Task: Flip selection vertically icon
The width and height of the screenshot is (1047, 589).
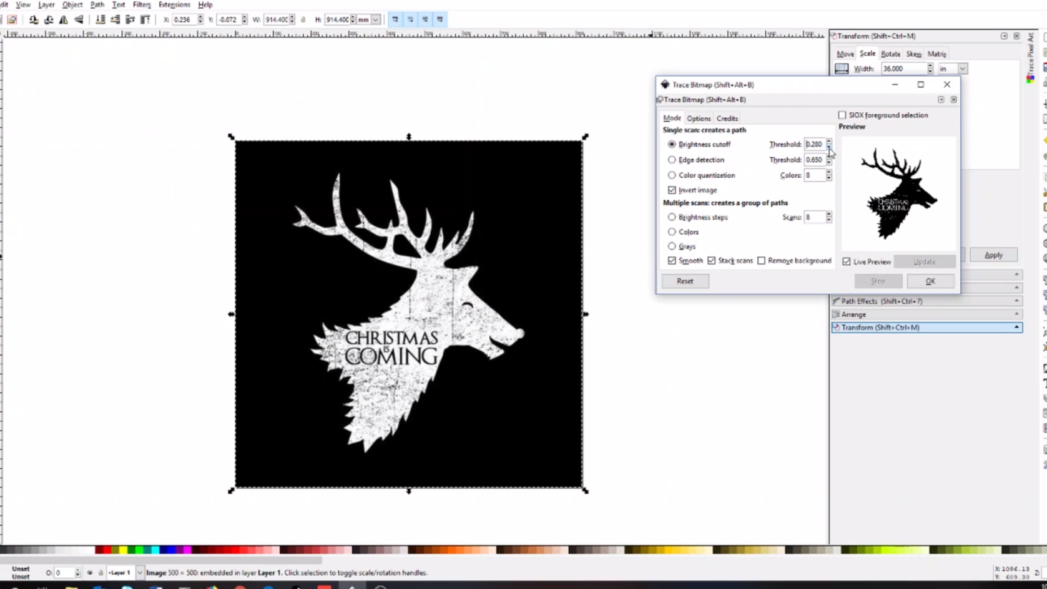Action: click(79, 19)
